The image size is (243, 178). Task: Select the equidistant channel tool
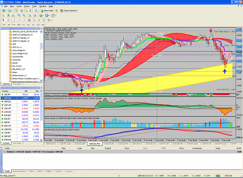coord(29,20)
